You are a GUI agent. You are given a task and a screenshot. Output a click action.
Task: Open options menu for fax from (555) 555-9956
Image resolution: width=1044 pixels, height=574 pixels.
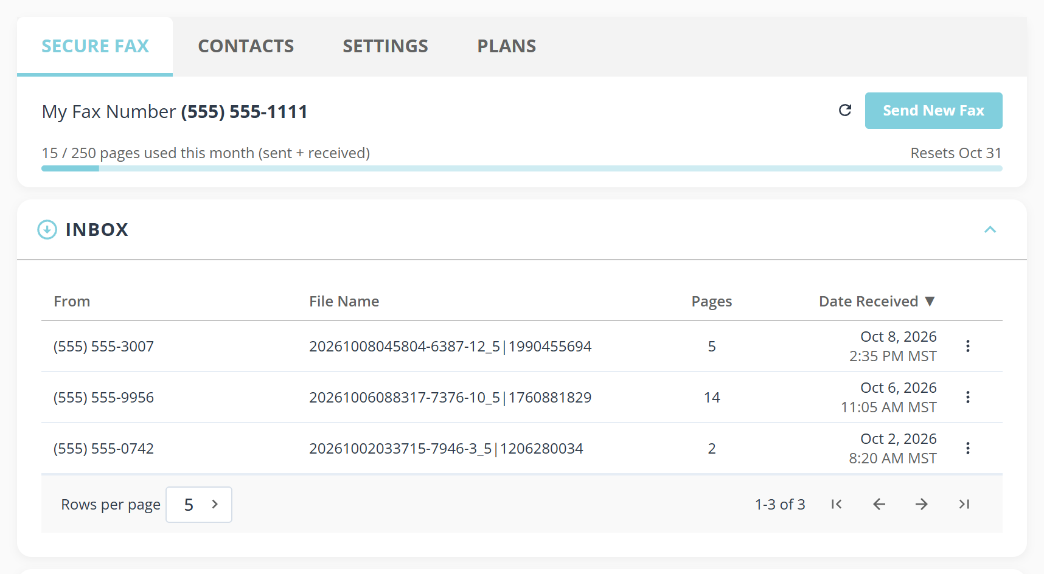coord(967,397)
